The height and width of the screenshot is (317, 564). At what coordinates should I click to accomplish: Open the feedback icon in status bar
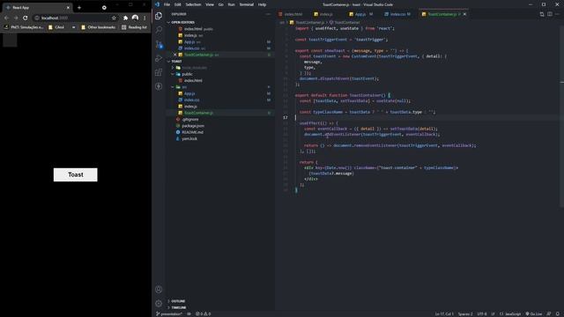(x=548, y=313)
